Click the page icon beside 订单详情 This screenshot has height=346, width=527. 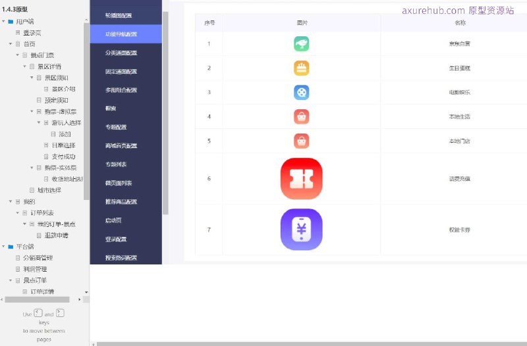coord(25,291)
